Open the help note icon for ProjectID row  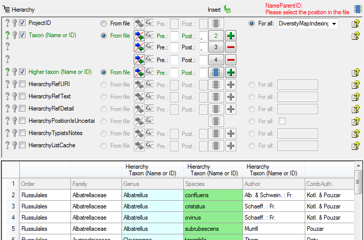(355, 23)
